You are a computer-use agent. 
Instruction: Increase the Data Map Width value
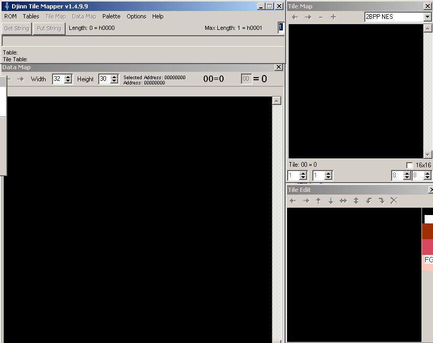coord(68,77)
